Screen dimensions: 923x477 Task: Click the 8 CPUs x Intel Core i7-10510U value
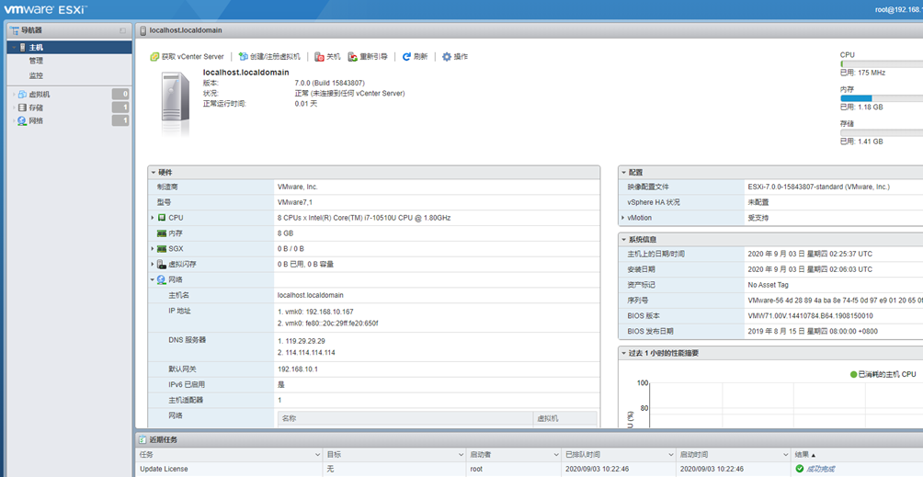pyautogui.click(x=364, y=218)
